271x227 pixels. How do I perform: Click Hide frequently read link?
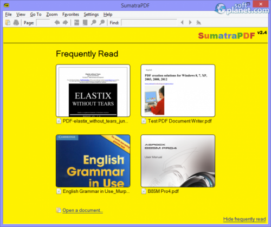pyautogui.click(x=244, y=219)
